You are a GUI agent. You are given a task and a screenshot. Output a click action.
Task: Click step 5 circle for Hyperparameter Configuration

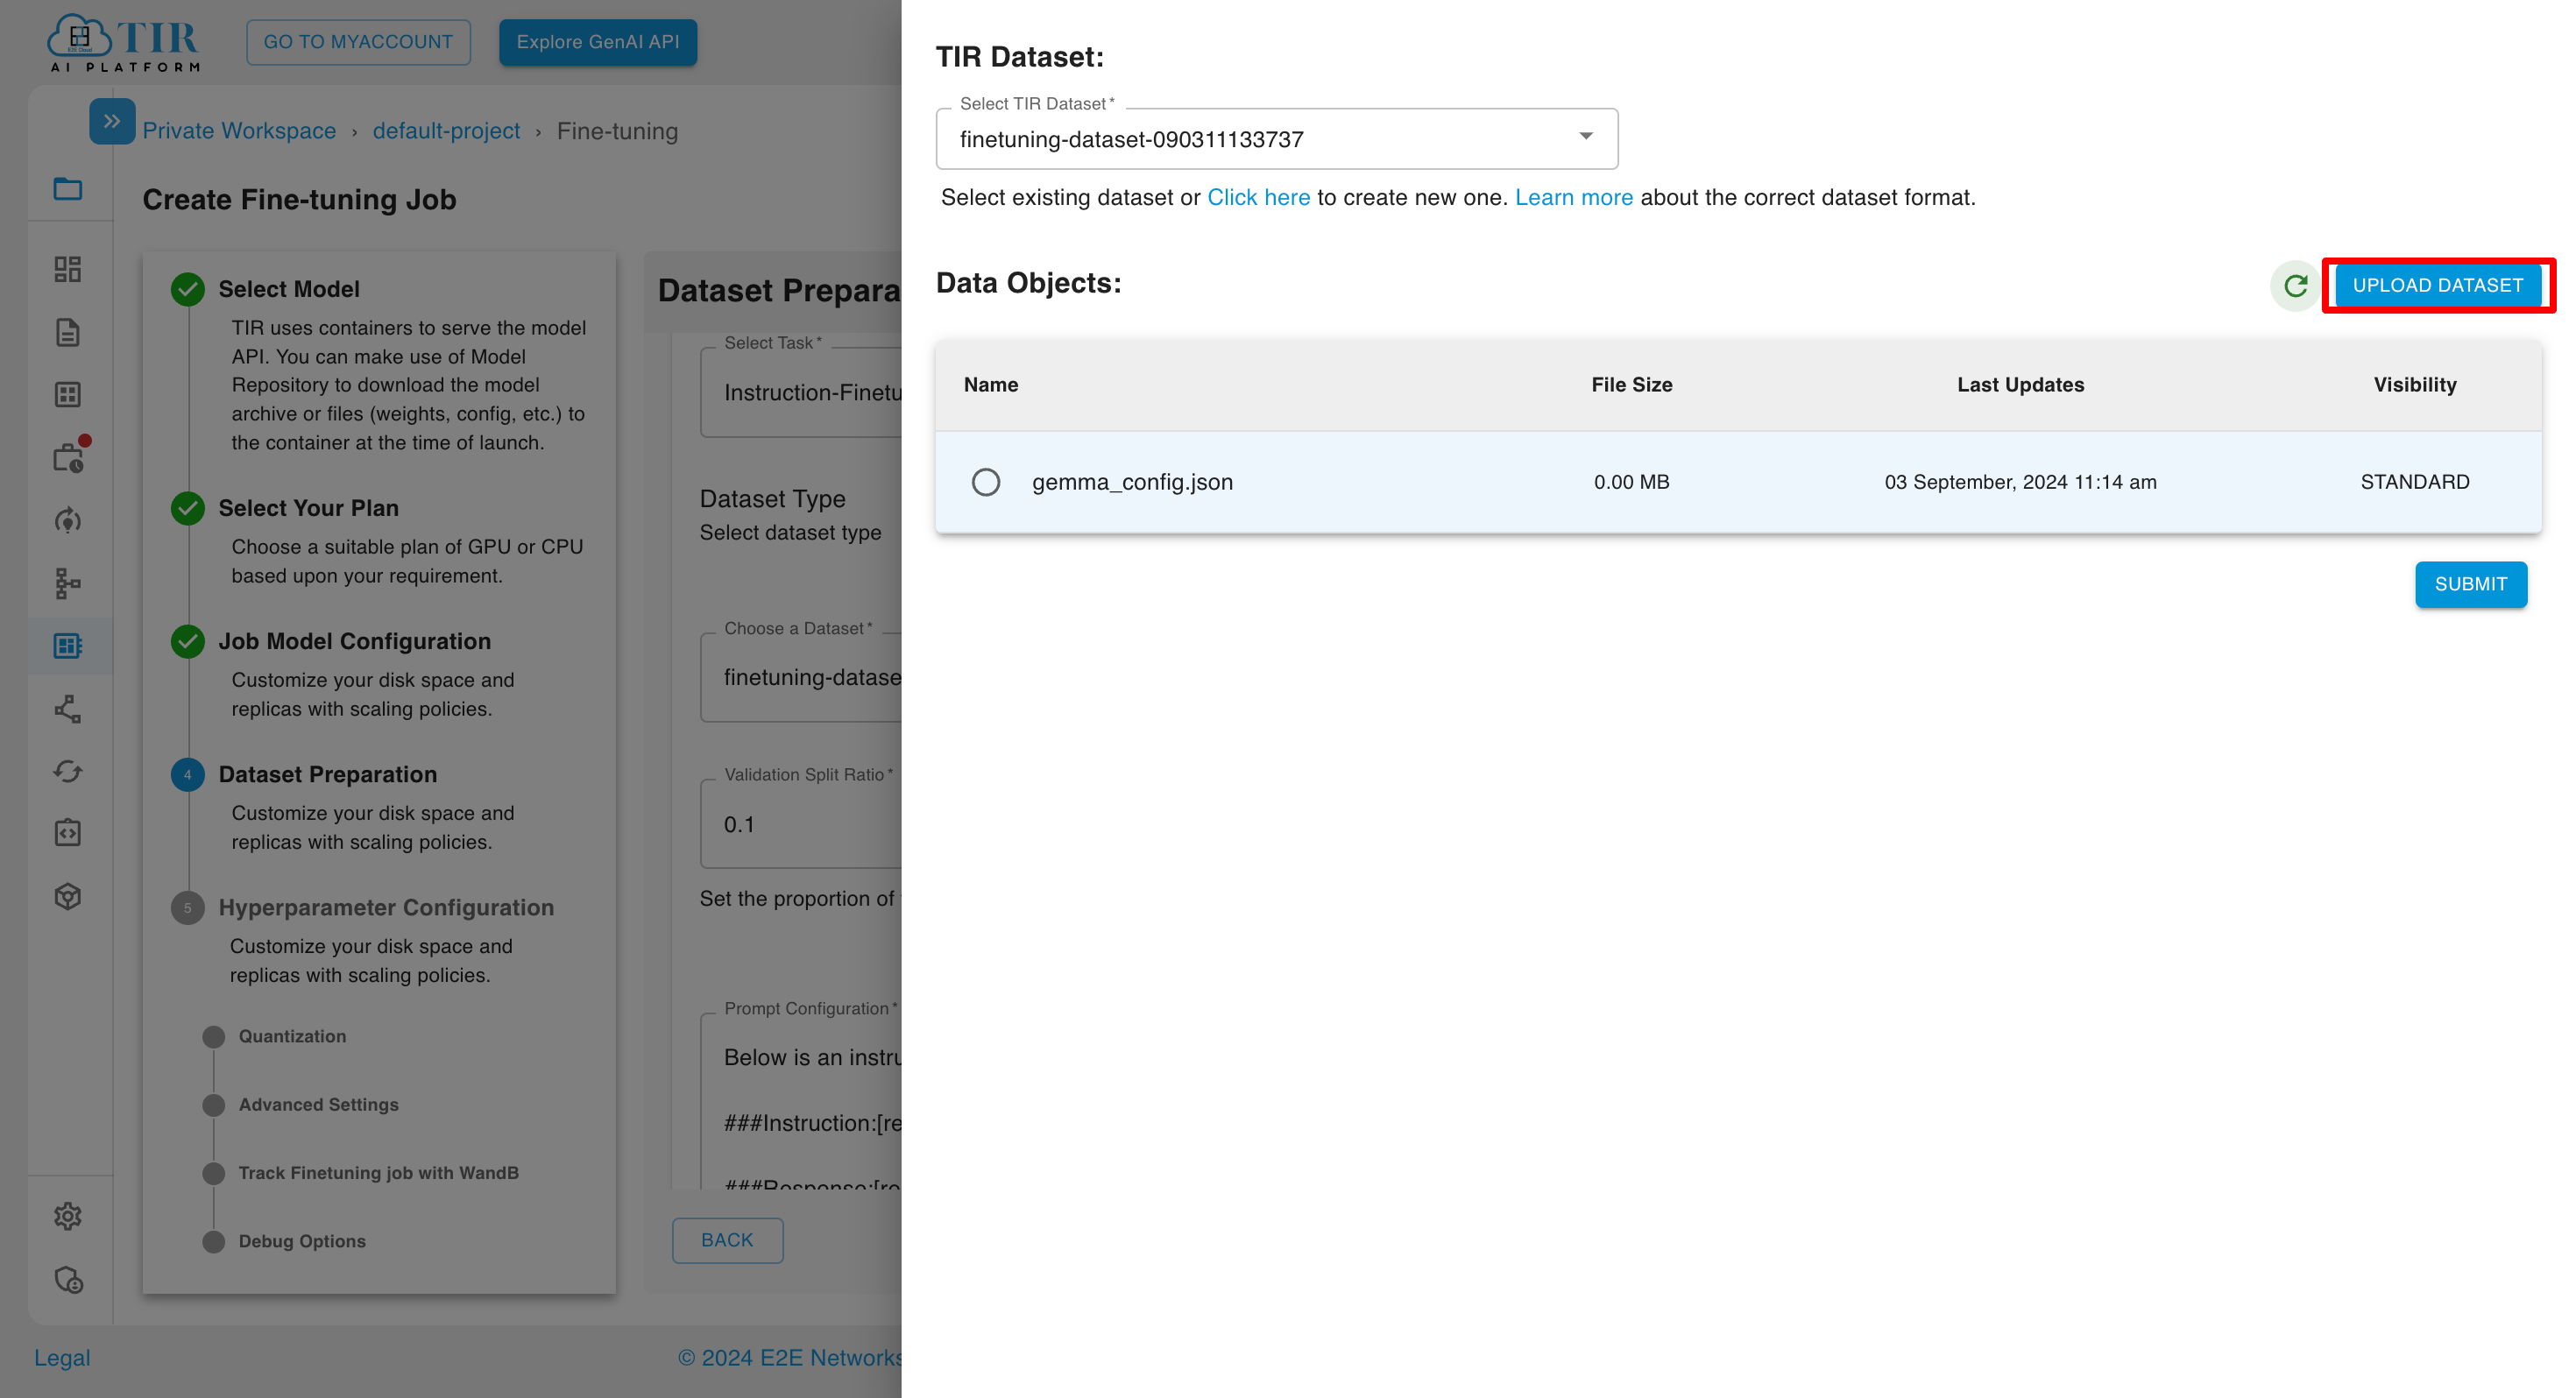point(187,908)
